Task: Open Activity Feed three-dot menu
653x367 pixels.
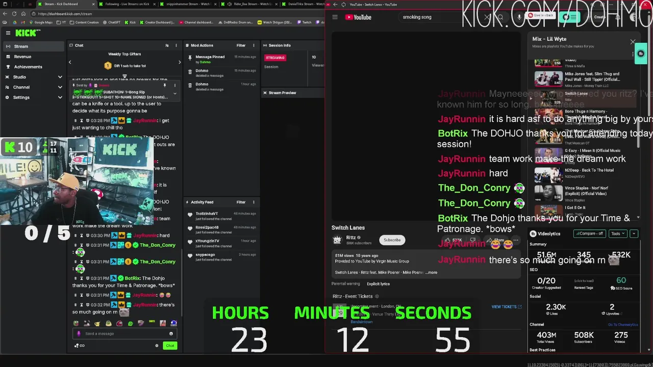Action: [x=254, y=202]
